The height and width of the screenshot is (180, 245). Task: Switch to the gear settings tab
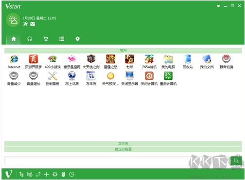click(78, 39)
